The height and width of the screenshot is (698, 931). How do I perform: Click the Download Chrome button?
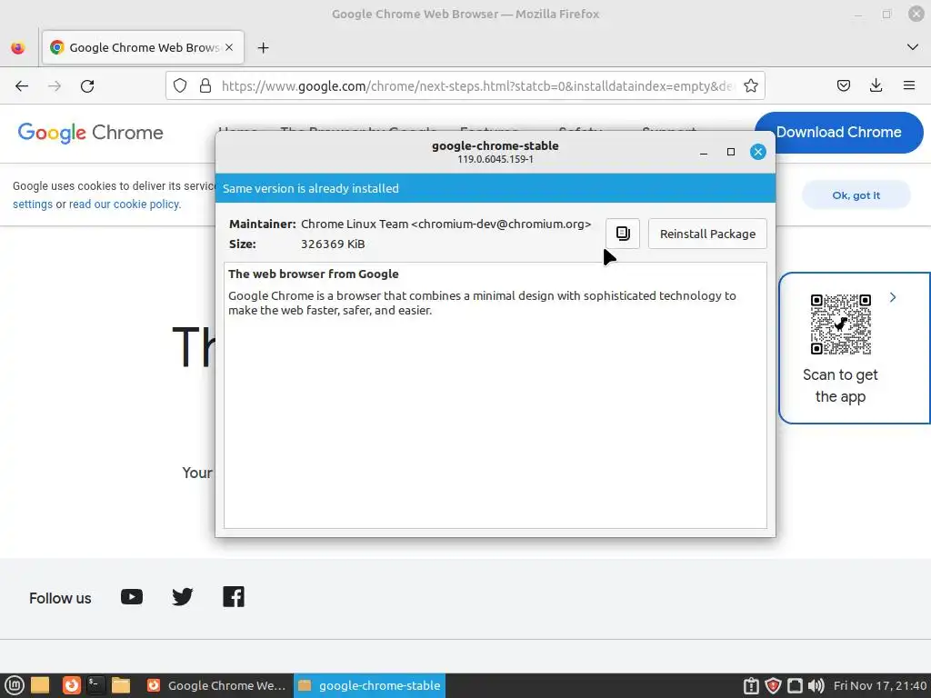(838, 133)
